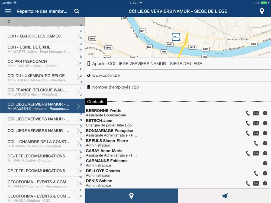Screen dimensions: 271x203
Task: Tap the 2:42 PM clock
Action: point(136,3)
